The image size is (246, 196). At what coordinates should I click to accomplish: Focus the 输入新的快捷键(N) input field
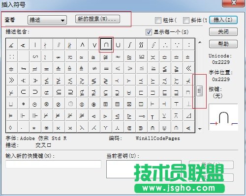click(x=53, y=164)
